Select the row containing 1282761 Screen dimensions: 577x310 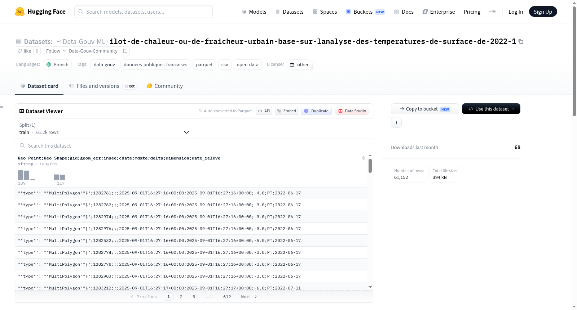[191, 193]
